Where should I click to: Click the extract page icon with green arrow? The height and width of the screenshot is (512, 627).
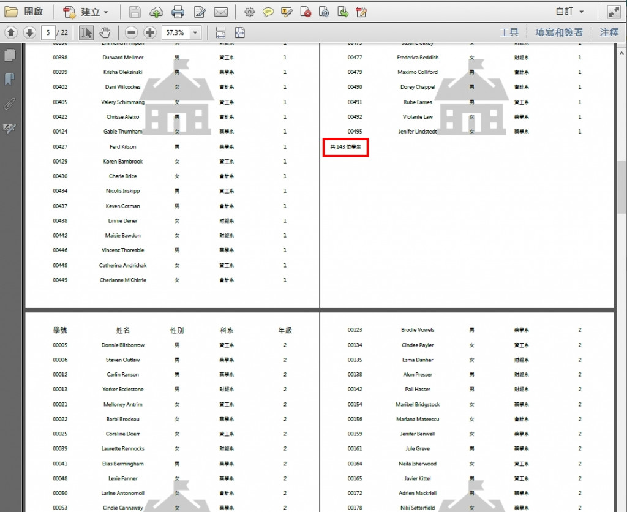tap(343, 12)
